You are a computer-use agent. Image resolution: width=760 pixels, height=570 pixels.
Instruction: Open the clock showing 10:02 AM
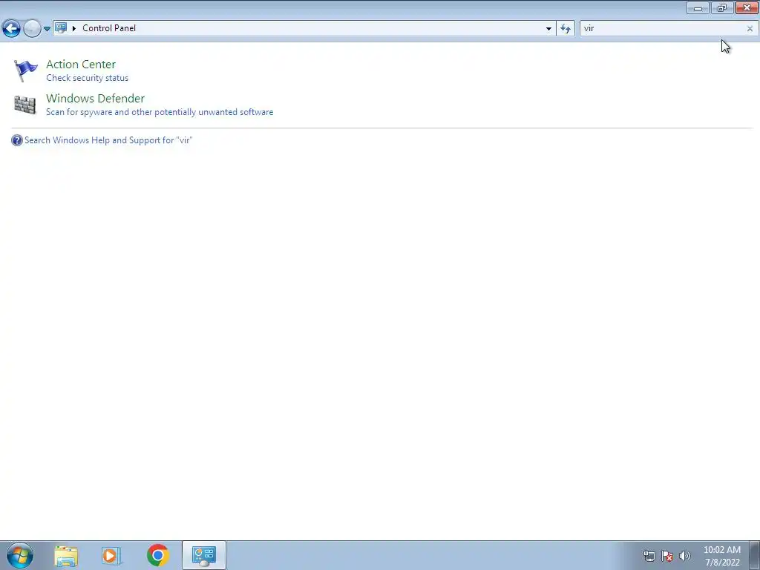pyautogui.click(x=722, y=556)
